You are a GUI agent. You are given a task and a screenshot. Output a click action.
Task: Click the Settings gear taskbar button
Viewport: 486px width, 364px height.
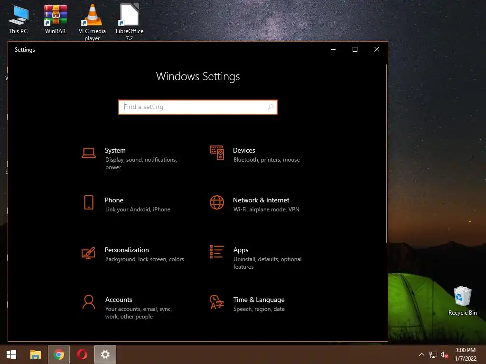[105, 355]
